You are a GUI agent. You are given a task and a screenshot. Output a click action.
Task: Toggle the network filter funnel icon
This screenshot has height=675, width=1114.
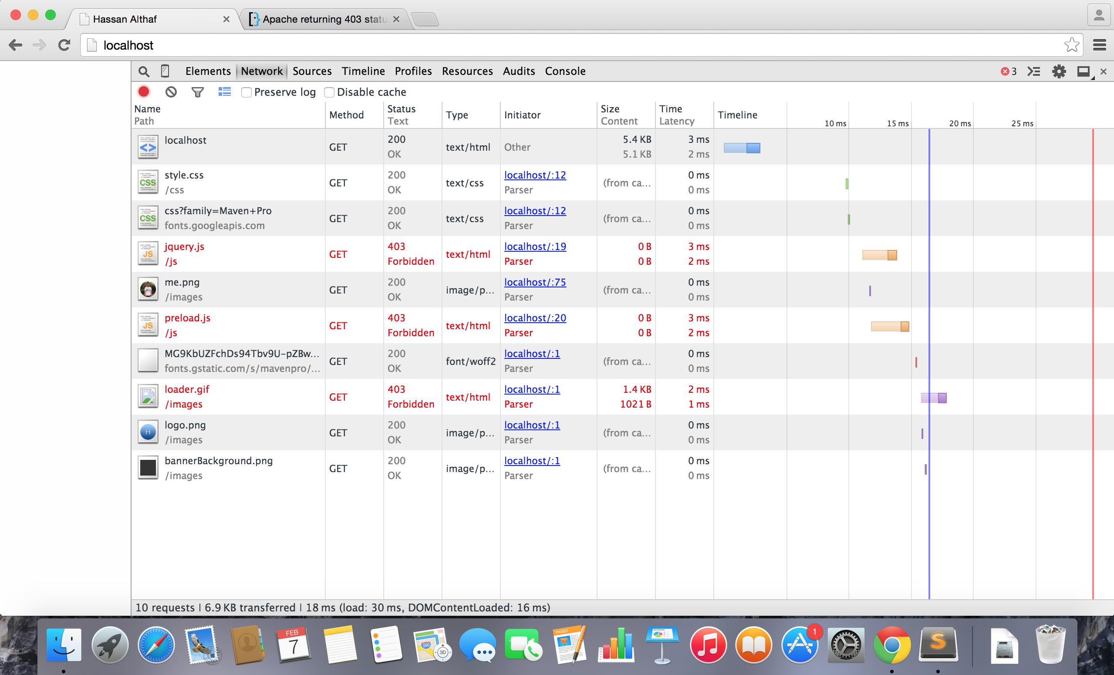click(x=198, y=92)
